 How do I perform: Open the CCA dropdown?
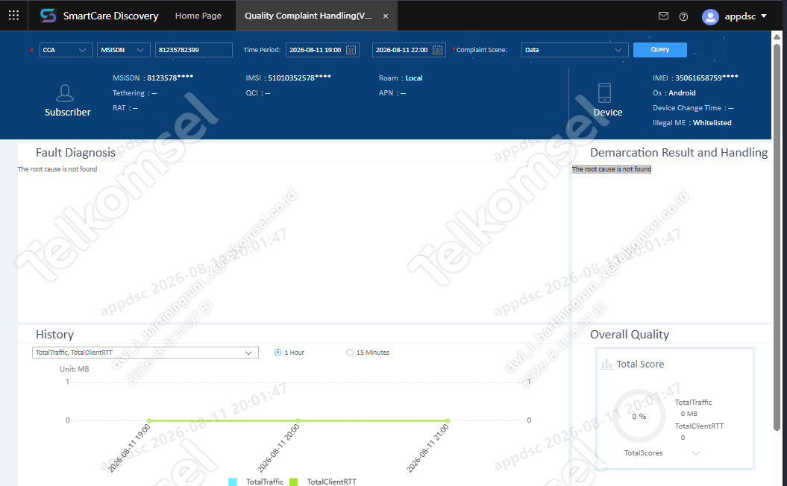coord(66,50)
